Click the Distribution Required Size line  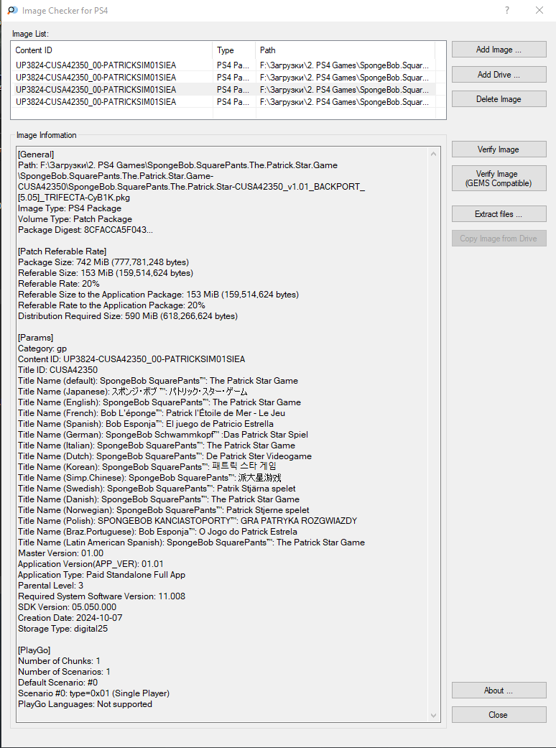tap(128, 316)
